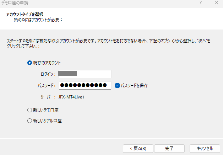The width and height of the screenshot is (223, 155).
Task: Click the パスワード: field label
Action: [x=47, y=86]
